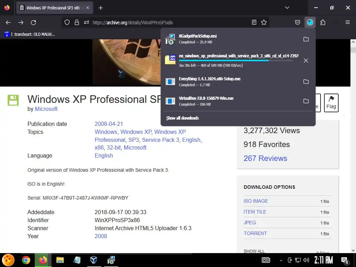The image size is (356, 267).
Task: Toggle reader view icon
Action: point(254,22)
